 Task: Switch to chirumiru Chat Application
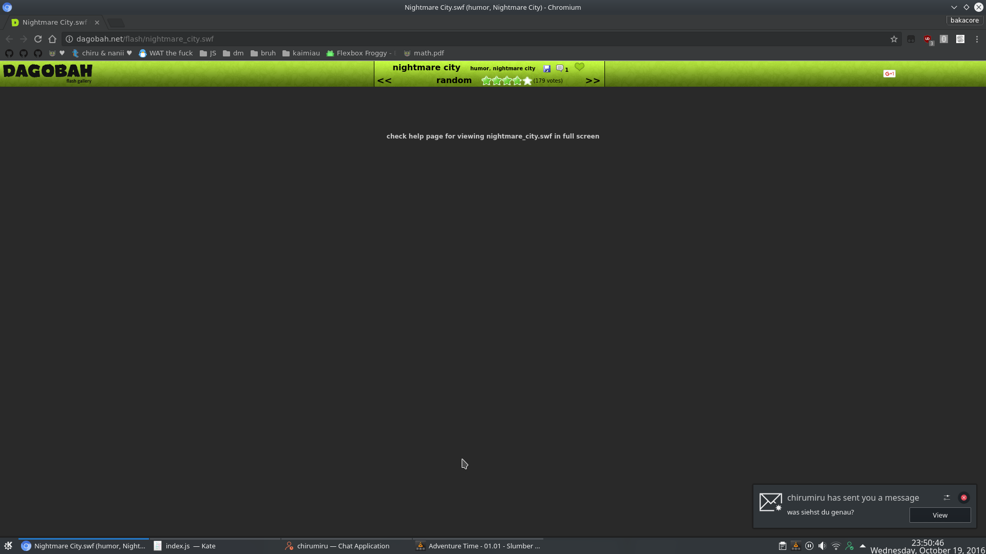(347, 546)
